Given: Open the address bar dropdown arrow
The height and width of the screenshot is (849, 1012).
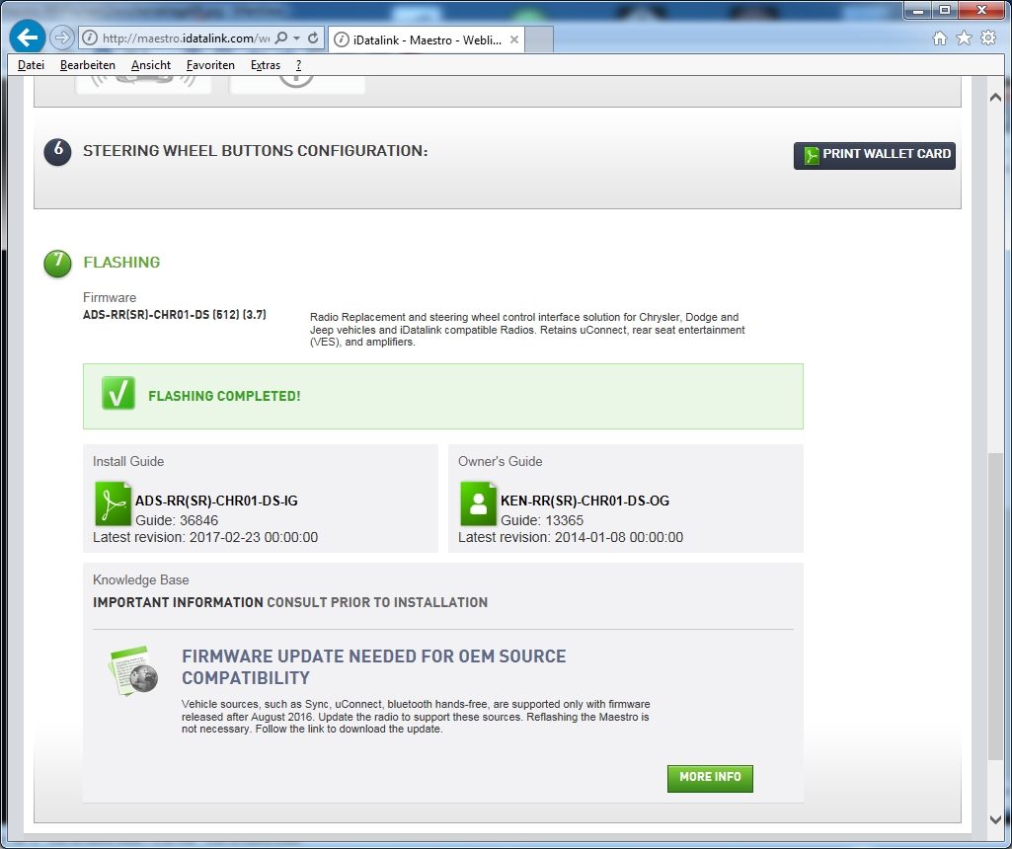Looking at the screenshot, I should (x=297, y=39).
